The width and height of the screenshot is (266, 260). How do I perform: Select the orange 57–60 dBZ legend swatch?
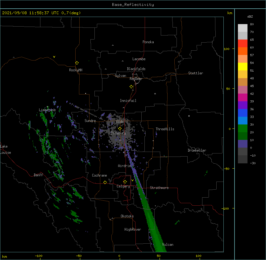tap(243, 51)
